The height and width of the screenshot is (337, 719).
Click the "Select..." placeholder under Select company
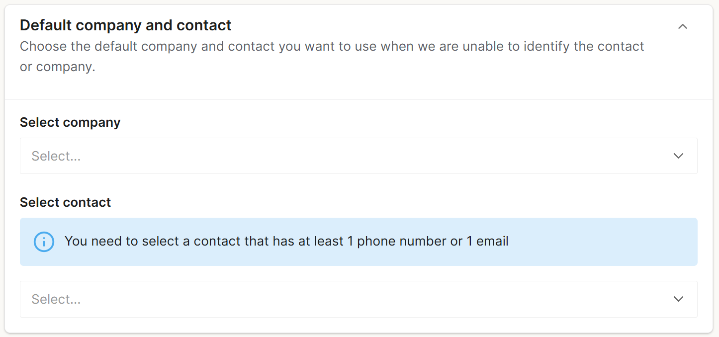pyautogui.click(x=56, y=156)
